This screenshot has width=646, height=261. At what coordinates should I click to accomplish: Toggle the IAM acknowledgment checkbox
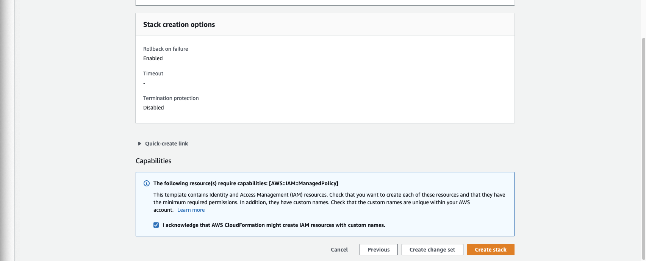[156, 225]
